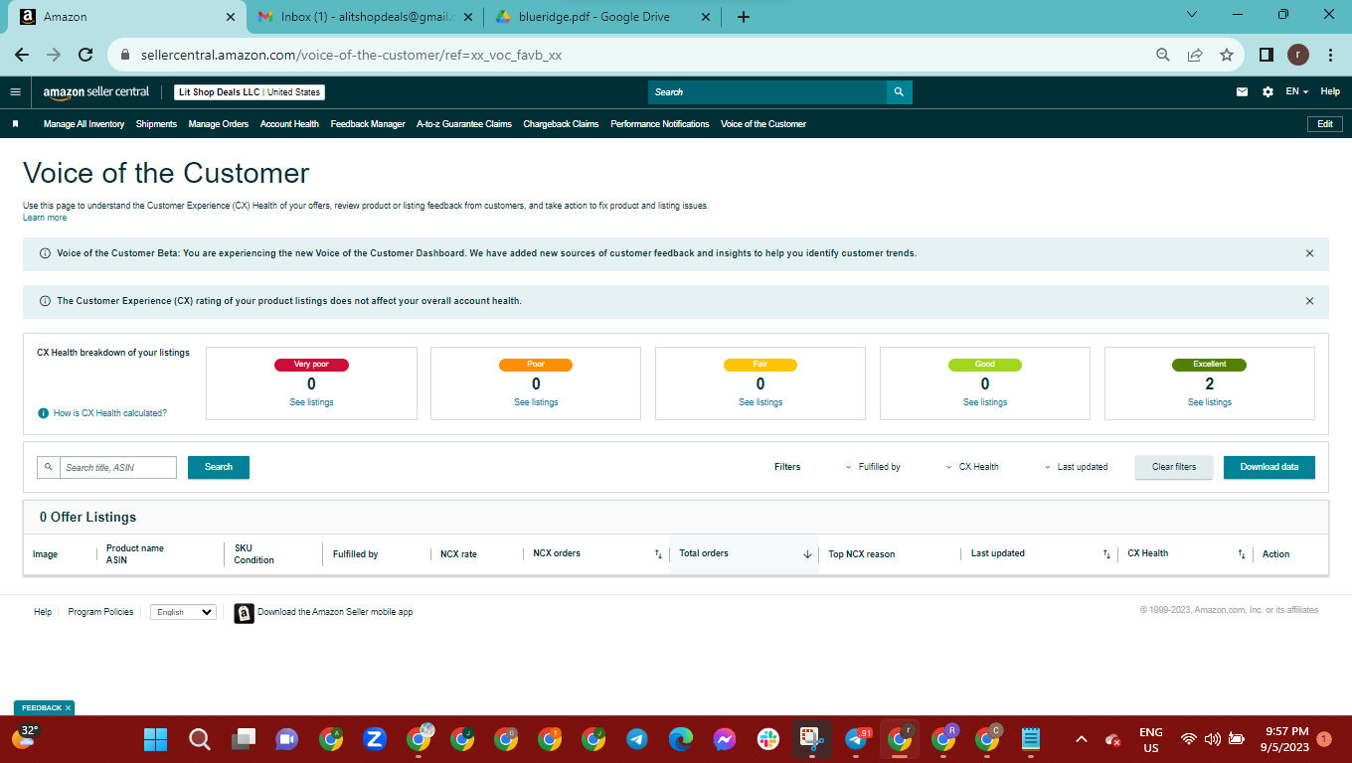Open a new Chrome tab
Image resolution: width=1352 pixels, height=763 pixels.
point(744,17)
